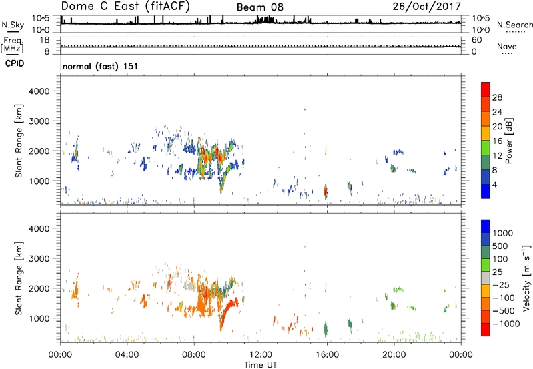Select "16:00" on the time axis
The width and height of the screenshot is (533, 369).
327,355
